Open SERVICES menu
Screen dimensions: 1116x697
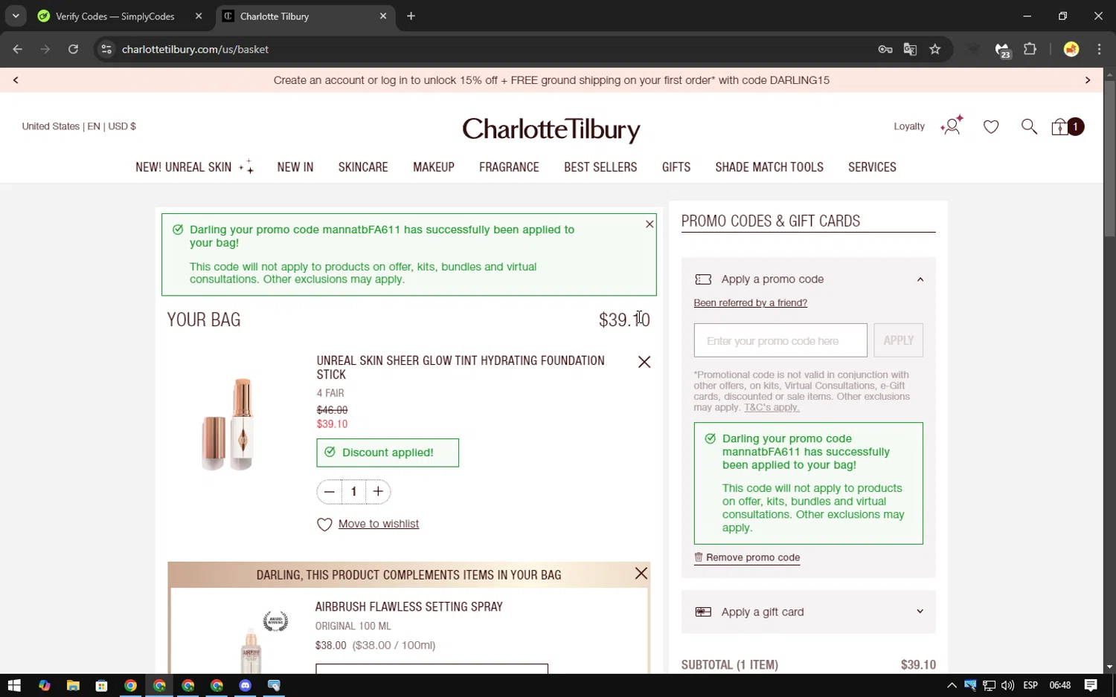pyautogui.click(x=872, y=167)
